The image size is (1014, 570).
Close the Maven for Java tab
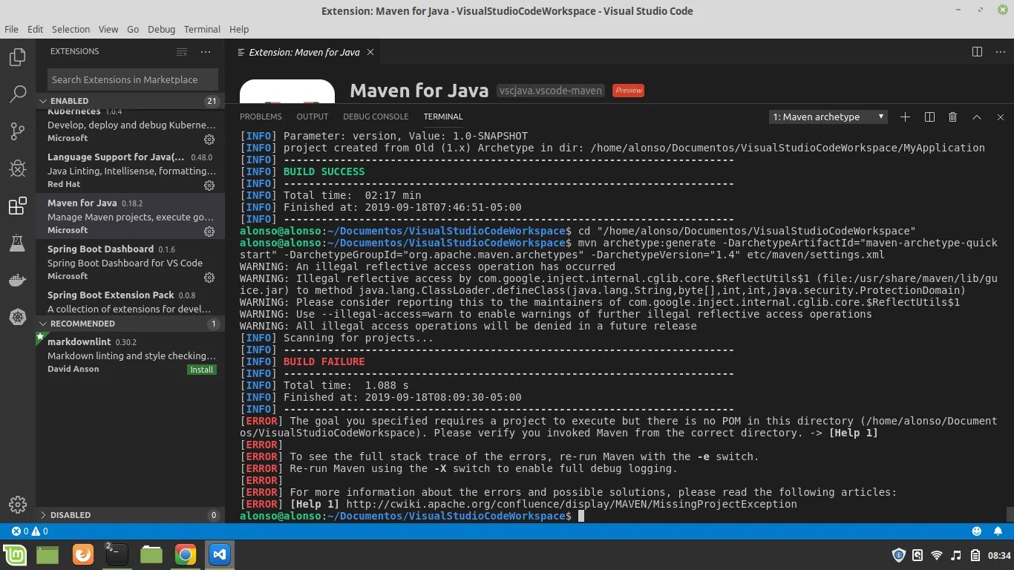370,52
